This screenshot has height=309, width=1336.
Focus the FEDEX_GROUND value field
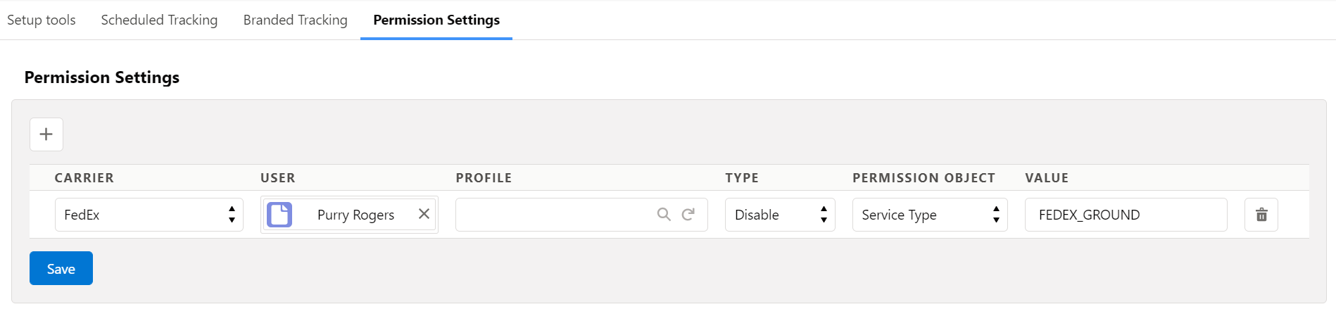(x=1126, y=215)
